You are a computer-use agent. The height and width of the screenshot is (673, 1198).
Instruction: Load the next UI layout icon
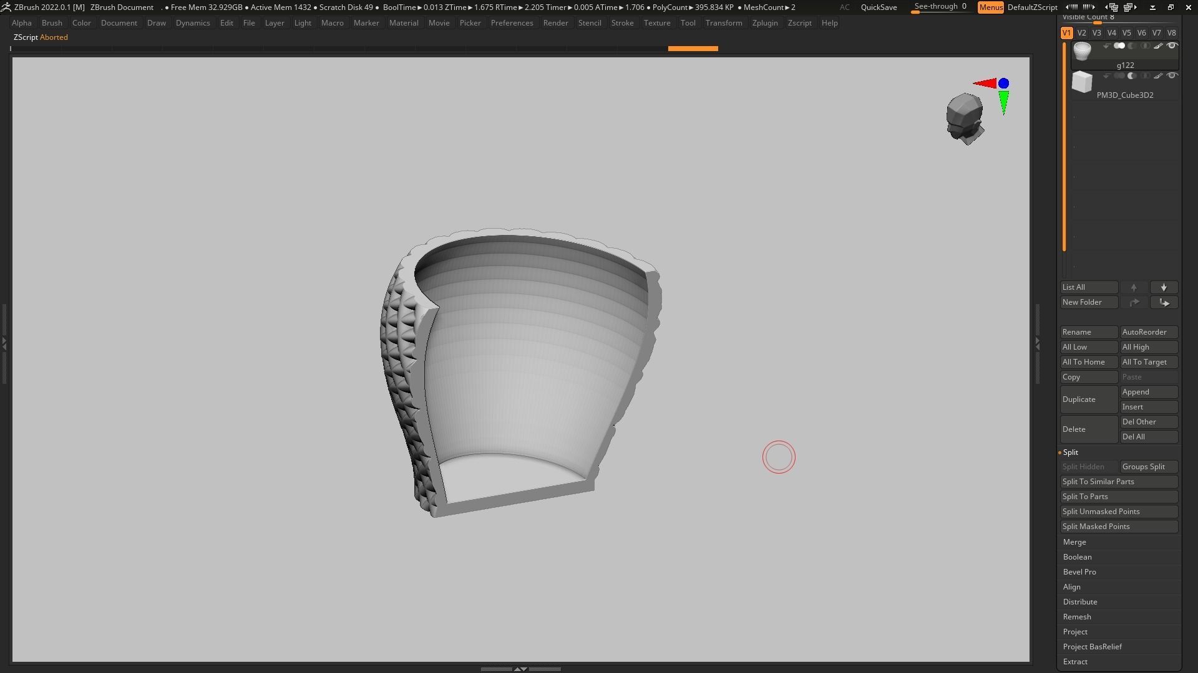coord(1130,7)
